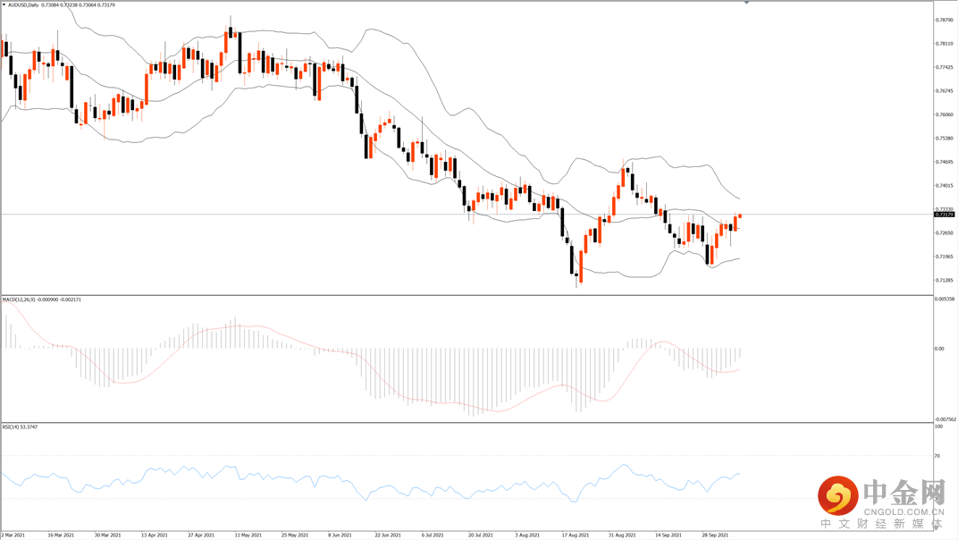Click the 30 Mar 2021 date label
958x540 pixels.
point(107,536)
